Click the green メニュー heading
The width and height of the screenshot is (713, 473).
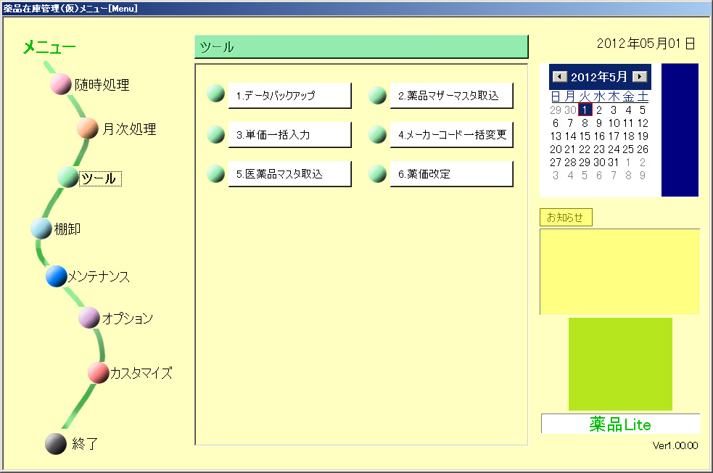point(49,47)
